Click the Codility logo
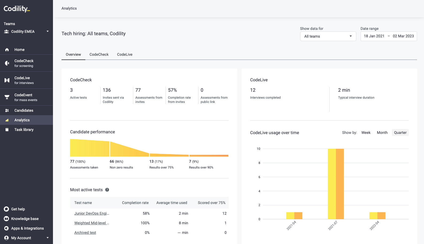Screen dimensions: 424x244 [17, 9]
